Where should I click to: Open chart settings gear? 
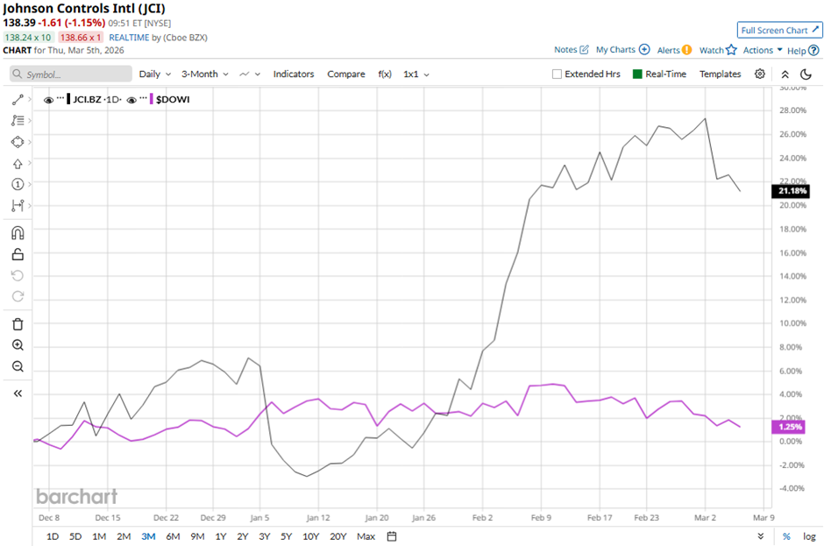pyautogui.click(x=760, y=74)
